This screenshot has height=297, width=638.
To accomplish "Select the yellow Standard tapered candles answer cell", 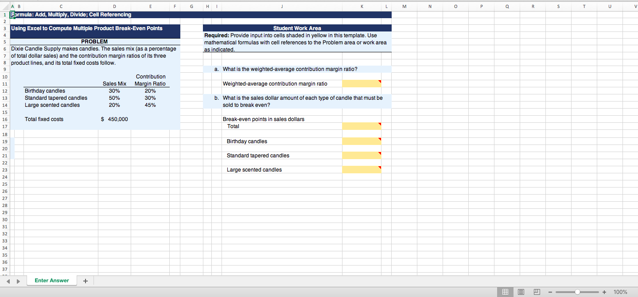I will pos(361,155).
